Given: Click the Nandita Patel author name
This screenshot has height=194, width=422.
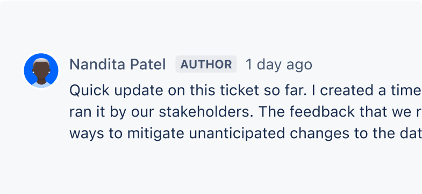Looking at the screenshot, I should coord(118,64).
